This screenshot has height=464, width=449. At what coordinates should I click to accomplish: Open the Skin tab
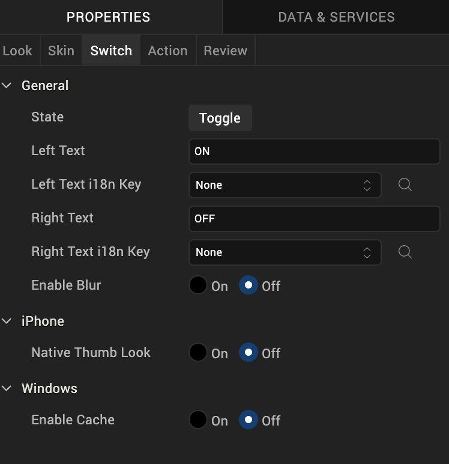coord(61,50)
